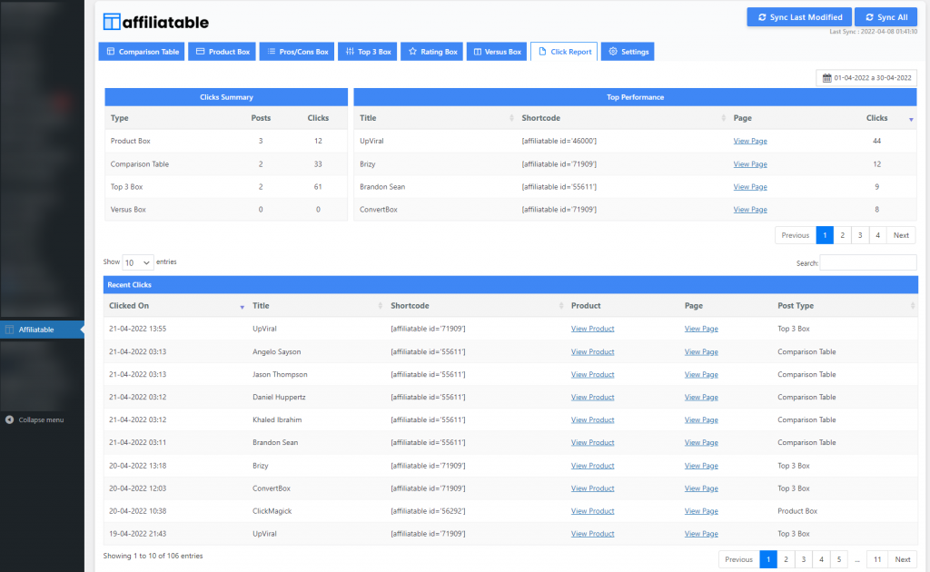Image resolution: width=930 pixels, height=572 pixels.
Task: Click 'Showing 1 to 10 of 106 entries' text
Action: tap(153, 556)
